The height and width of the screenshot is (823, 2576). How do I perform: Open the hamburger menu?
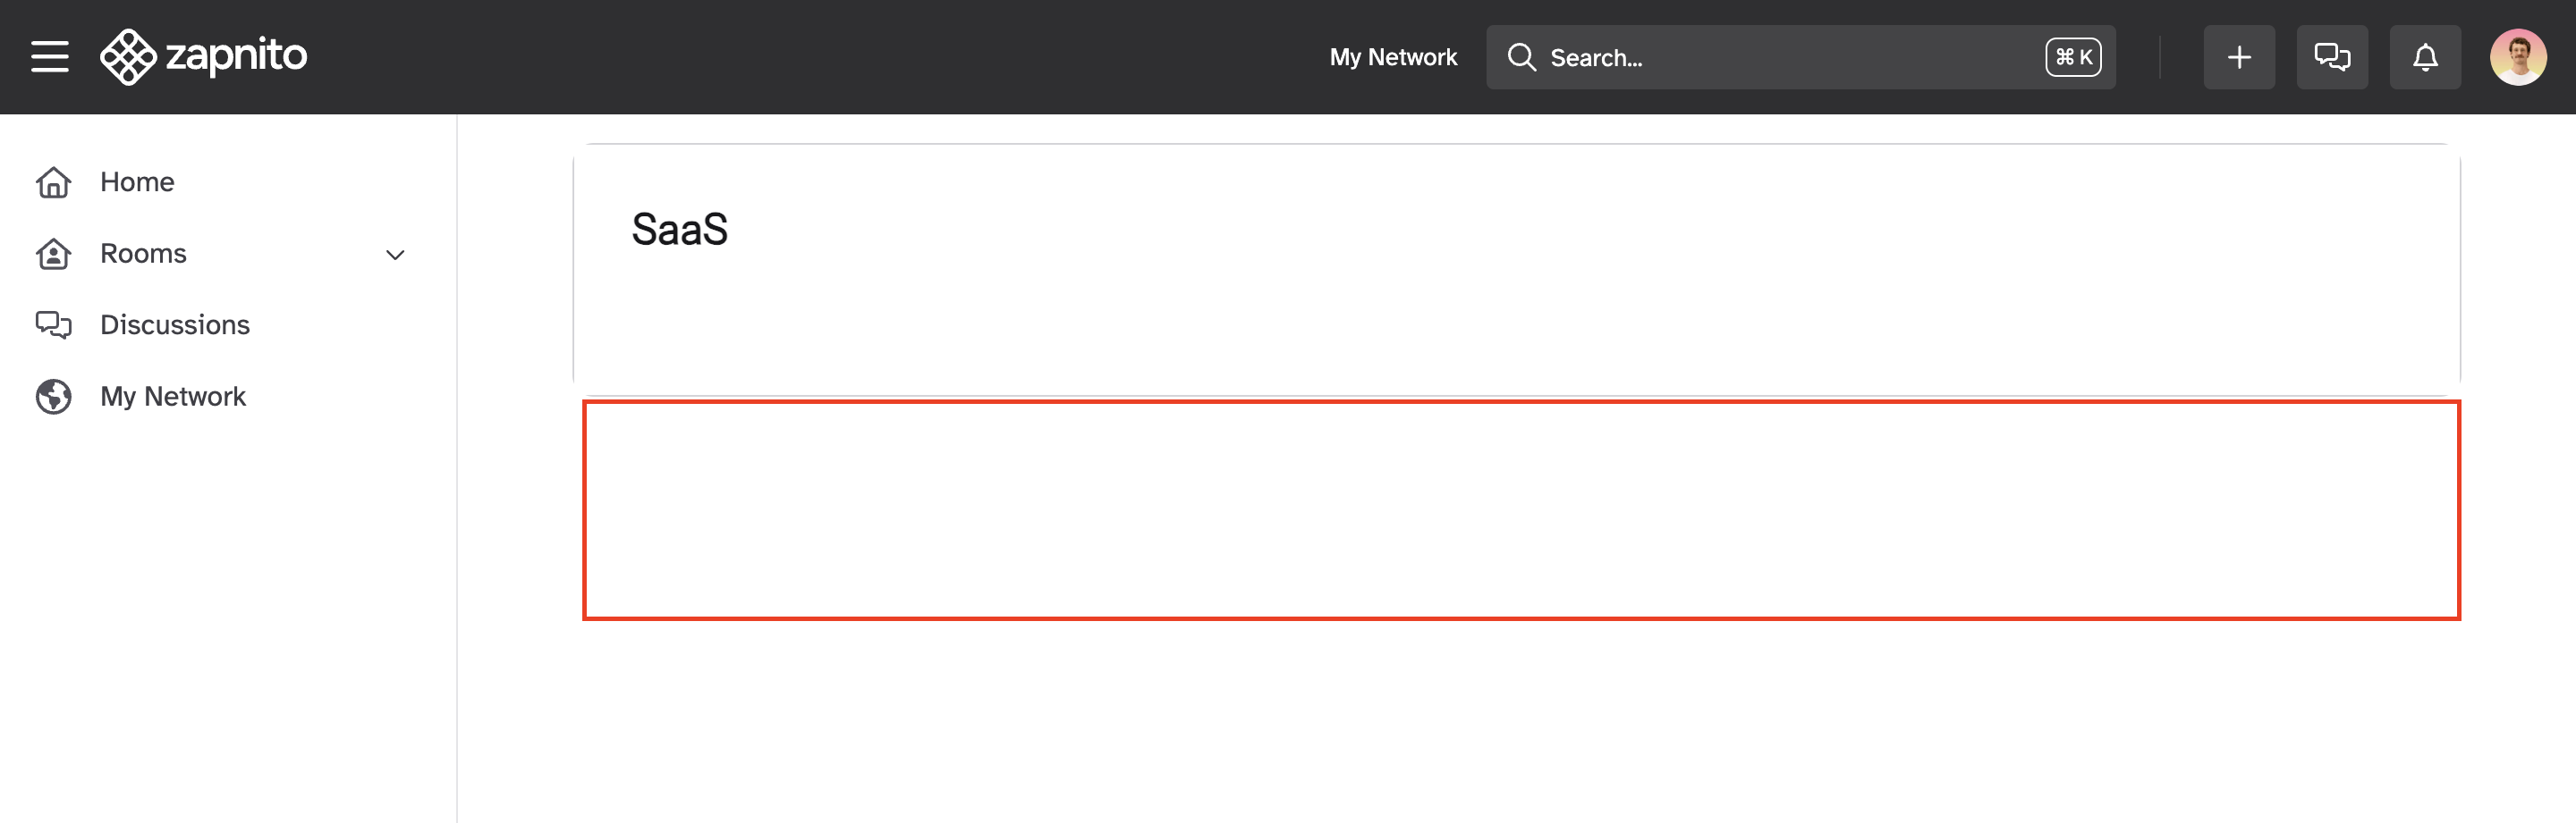(50, 57)
